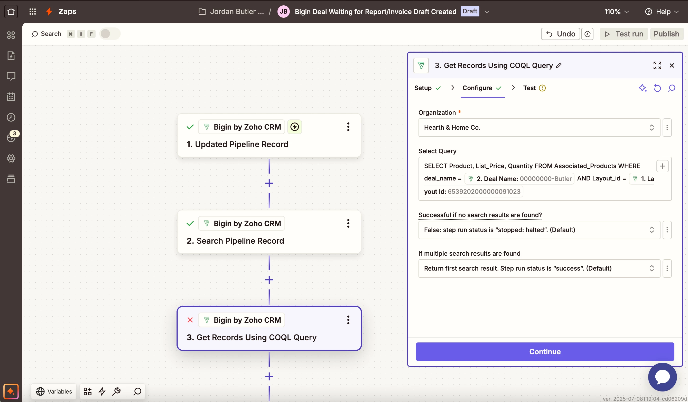
Task: Open three-dot menu on step 3 card
Action: coord(348,320)
